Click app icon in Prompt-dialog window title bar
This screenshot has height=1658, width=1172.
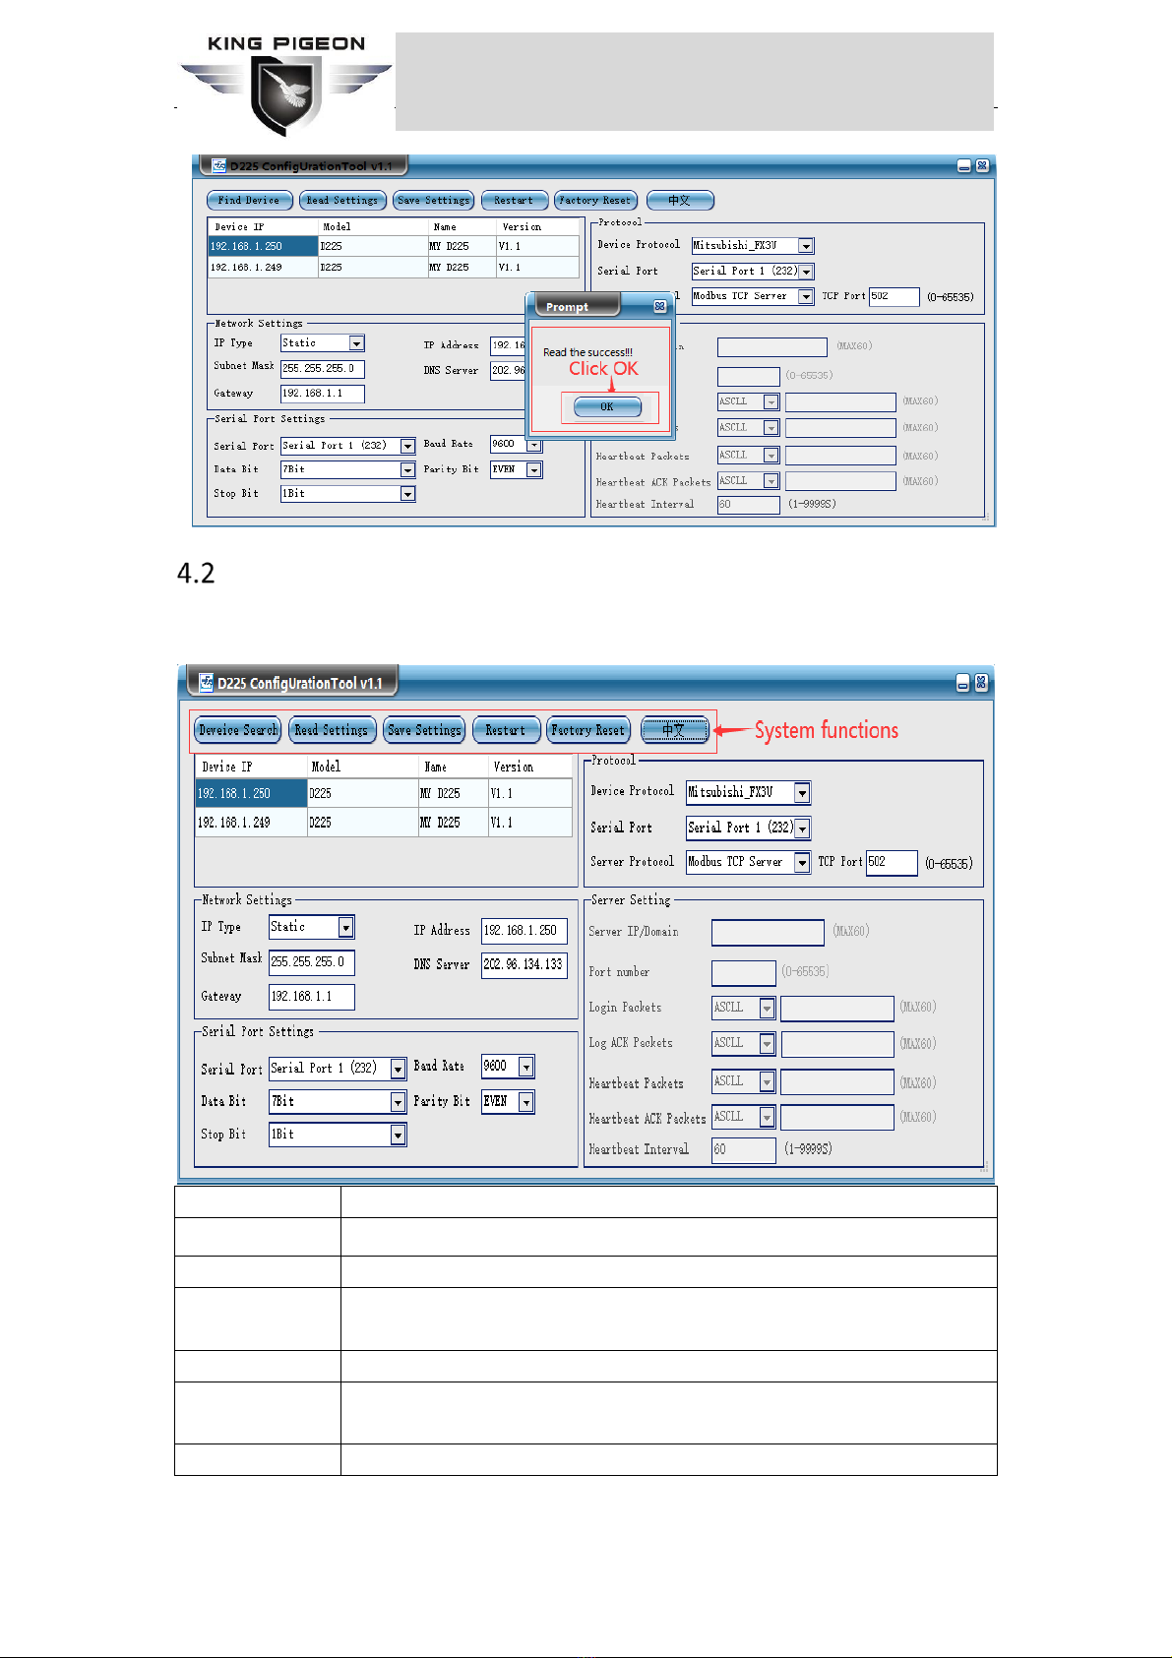tap(218, 165)
